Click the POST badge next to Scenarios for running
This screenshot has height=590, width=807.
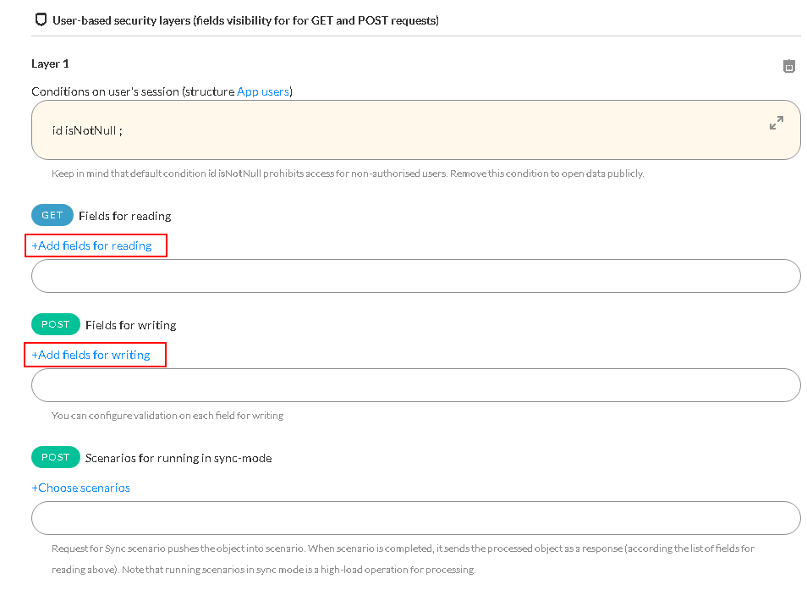pos(56,457)
